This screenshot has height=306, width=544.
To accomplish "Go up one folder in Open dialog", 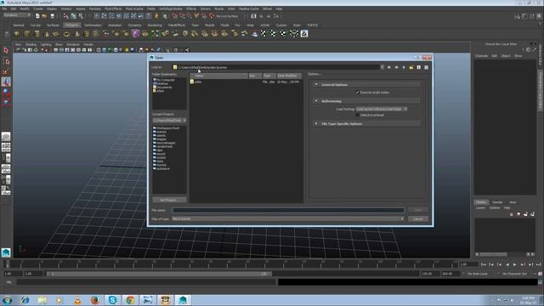I will [x=404, y=67].
